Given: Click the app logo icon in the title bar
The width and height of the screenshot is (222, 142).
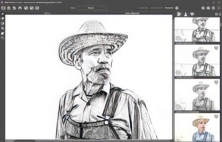Looking at the screenshot, I should coord(2,2).
